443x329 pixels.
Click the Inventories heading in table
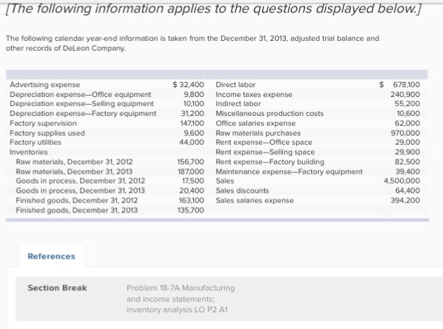coord(29,152)
